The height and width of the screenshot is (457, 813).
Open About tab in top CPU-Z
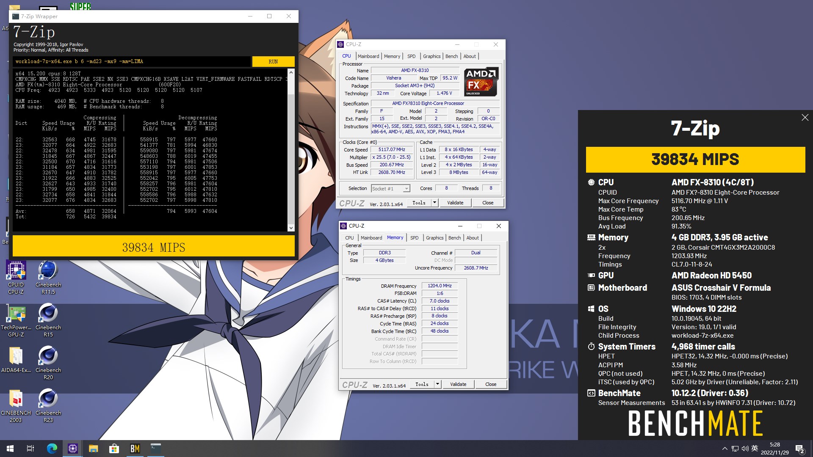pyautogui.click(x=470, y=56)
